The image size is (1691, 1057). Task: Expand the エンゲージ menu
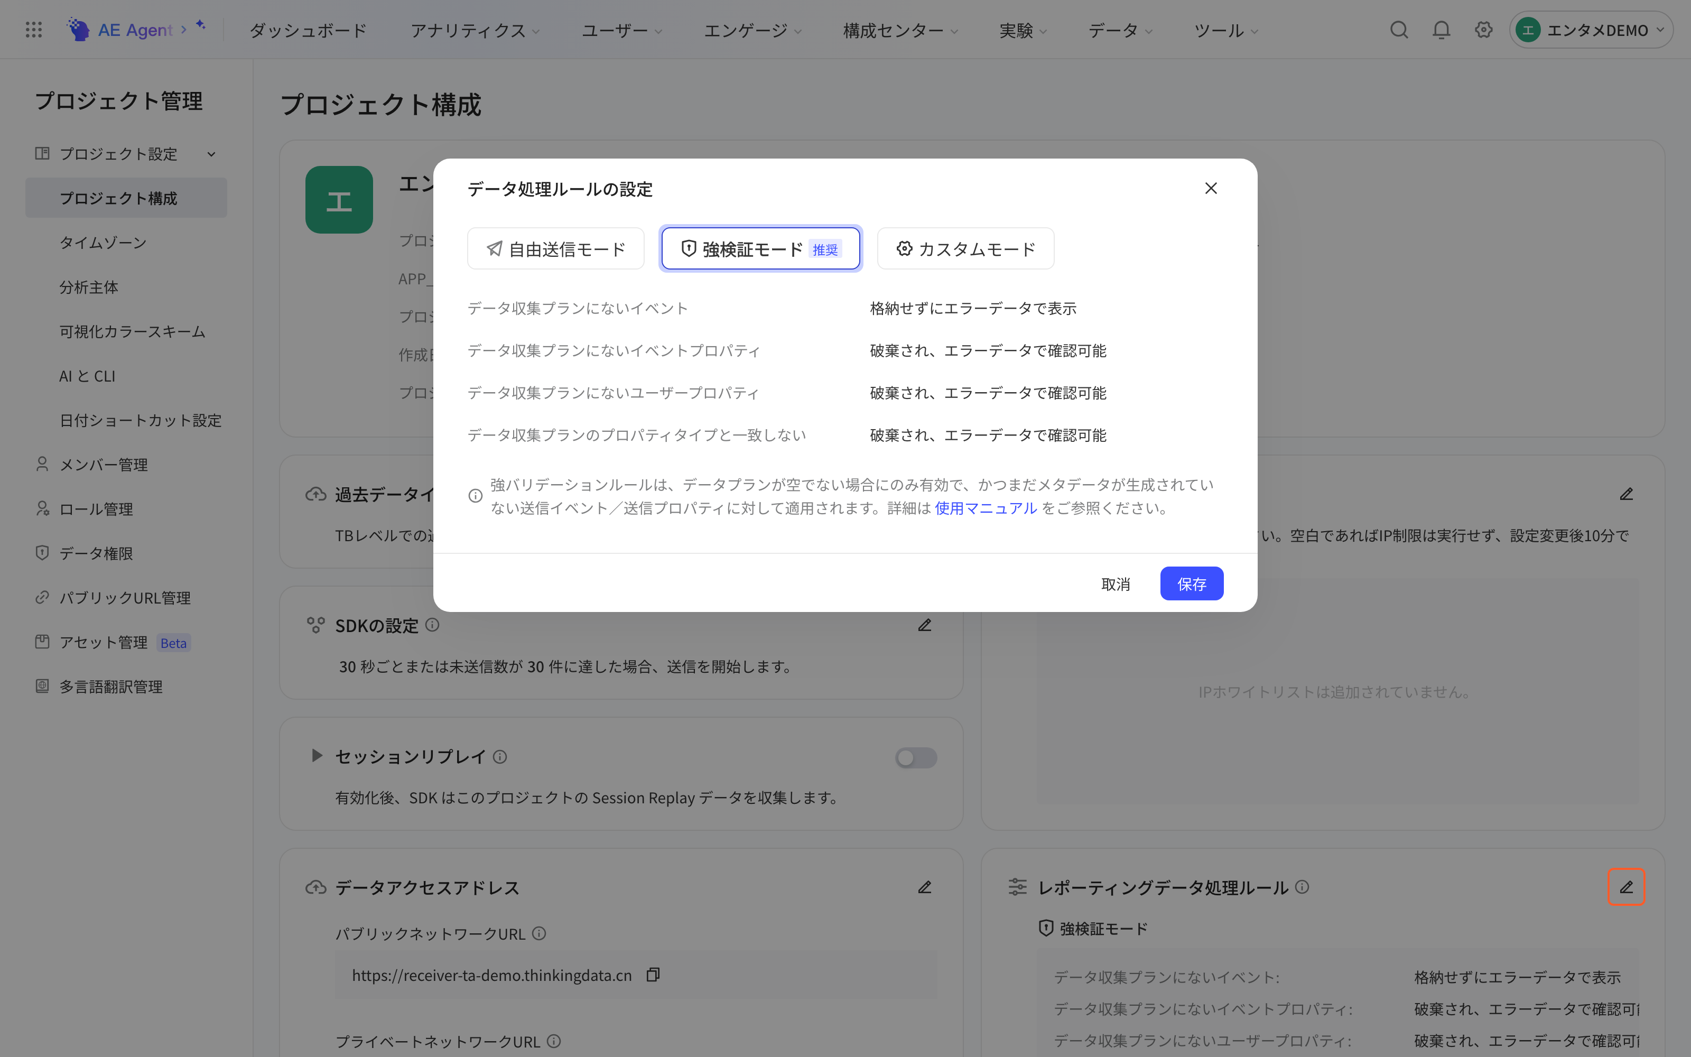(x=752, y=30)
